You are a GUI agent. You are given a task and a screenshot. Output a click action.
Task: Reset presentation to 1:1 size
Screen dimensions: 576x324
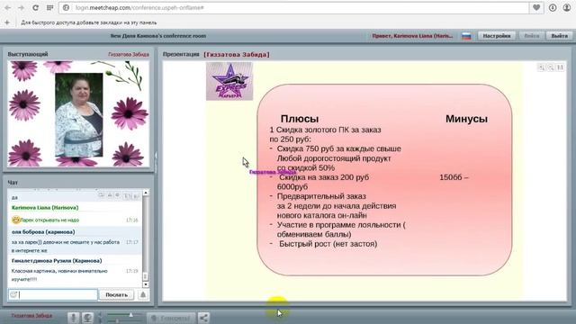pyautogui.click(x=560, y=67)
